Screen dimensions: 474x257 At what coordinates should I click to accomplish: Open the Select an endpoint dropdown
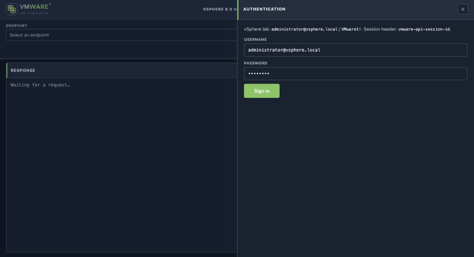coord(122,35)
